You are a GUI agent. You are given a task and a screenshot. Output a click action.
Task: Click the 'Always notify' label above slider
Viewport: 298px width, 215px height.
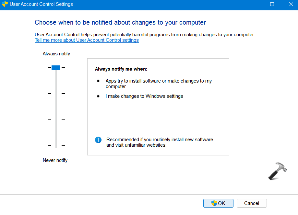(x=56, y=54)
